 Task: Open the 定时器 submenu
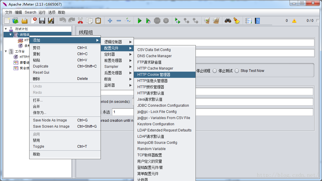(x=117, y=54)
